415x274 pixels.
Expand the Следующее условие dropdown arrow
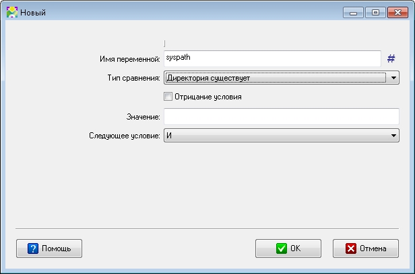pyautogui.click(x=393, y=136)
